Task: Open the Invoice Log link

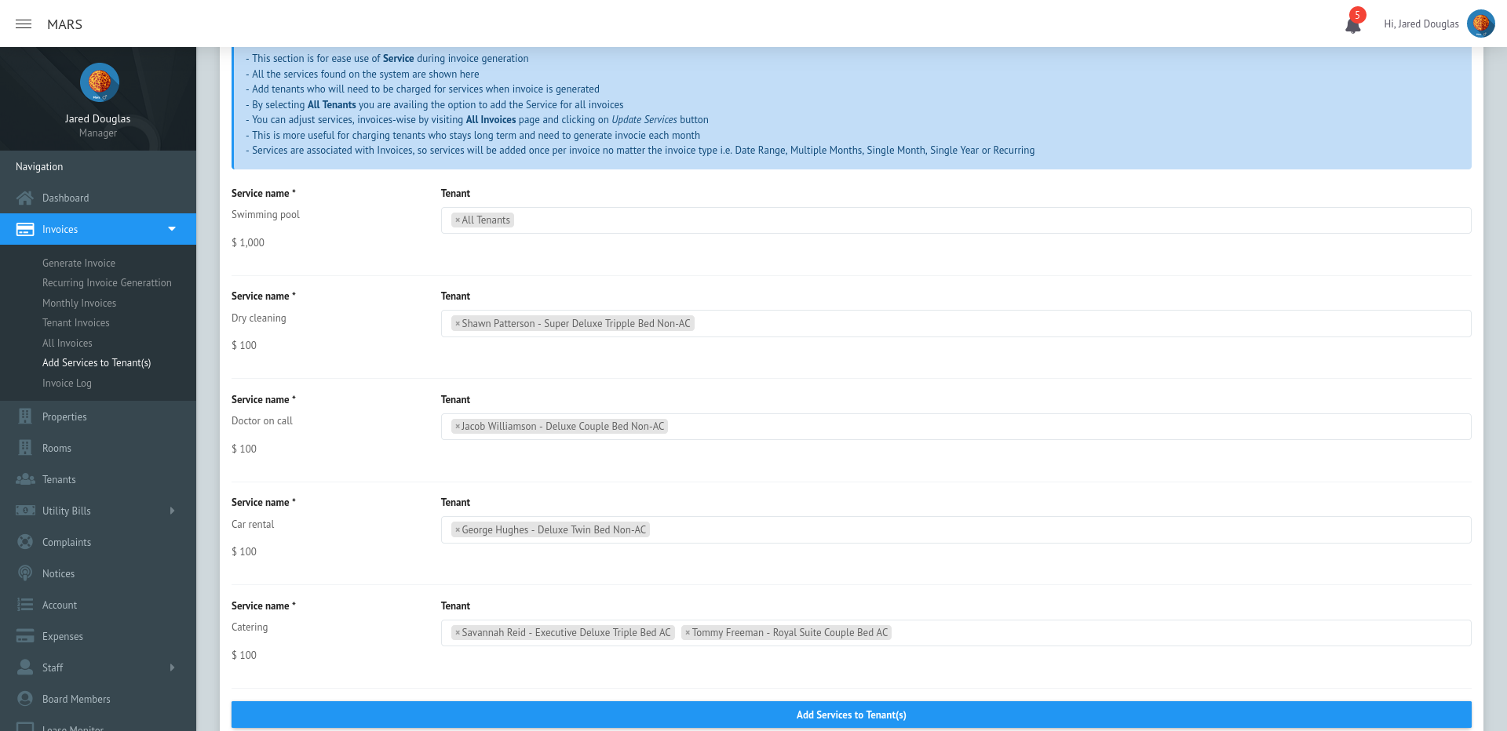Action: coord(68,383)
